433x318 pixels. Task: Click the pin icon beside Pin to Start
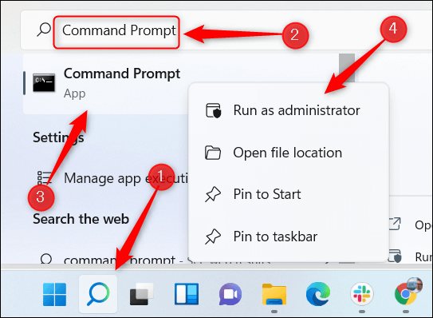(213, 194)
